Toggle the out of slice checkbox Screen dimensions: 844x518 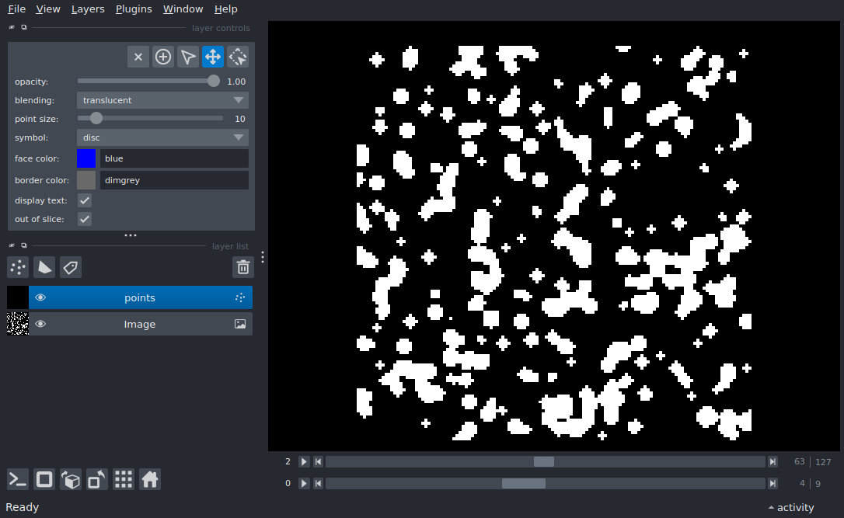[x=85, y=219]
